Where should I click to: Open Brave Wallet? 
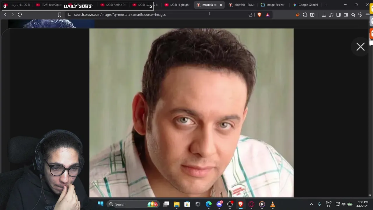[x=346, y=15]
